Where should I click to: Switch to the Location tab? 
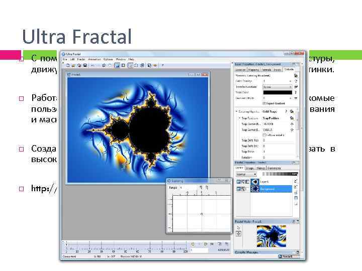(240, 70)
